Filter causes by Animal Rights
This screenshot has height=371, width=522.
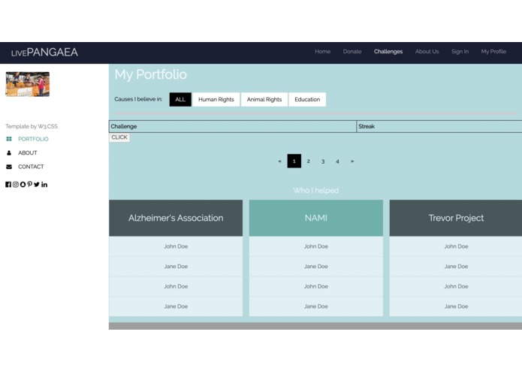tap(264, 99)
